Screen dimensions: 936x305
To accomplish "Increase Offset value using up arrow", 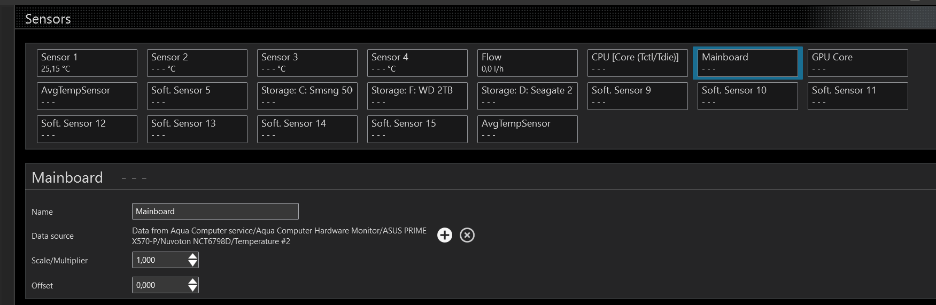I will [192, 281].
